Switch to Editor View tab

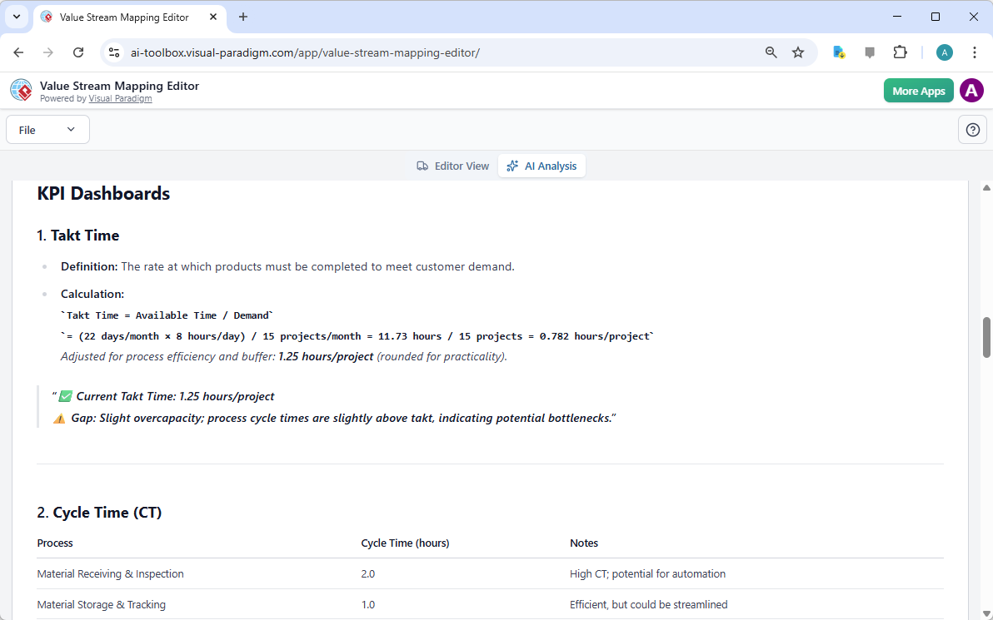pos(453,166)
